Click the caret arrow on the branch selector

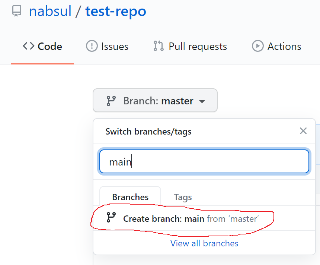202,101
